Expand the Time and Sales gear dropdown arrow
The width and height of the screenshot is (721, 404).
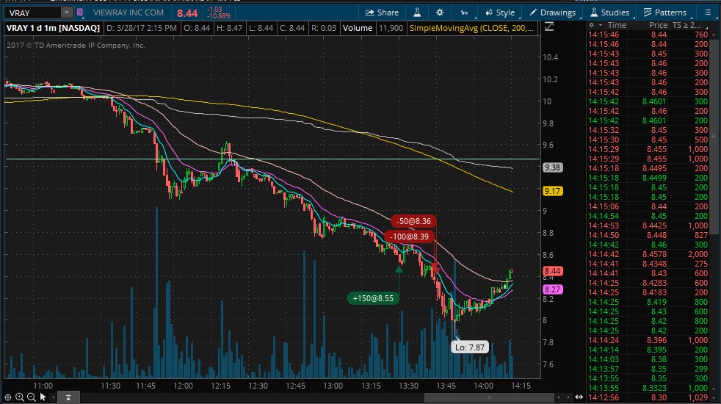600,25
